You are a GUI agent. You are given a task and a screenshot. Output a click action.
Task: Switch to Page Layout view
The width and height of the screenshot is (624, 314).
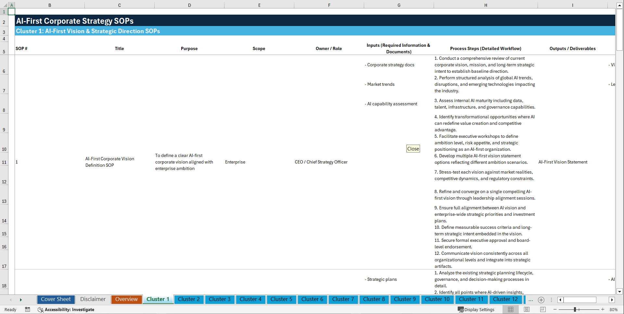click(x=526, y=309)
